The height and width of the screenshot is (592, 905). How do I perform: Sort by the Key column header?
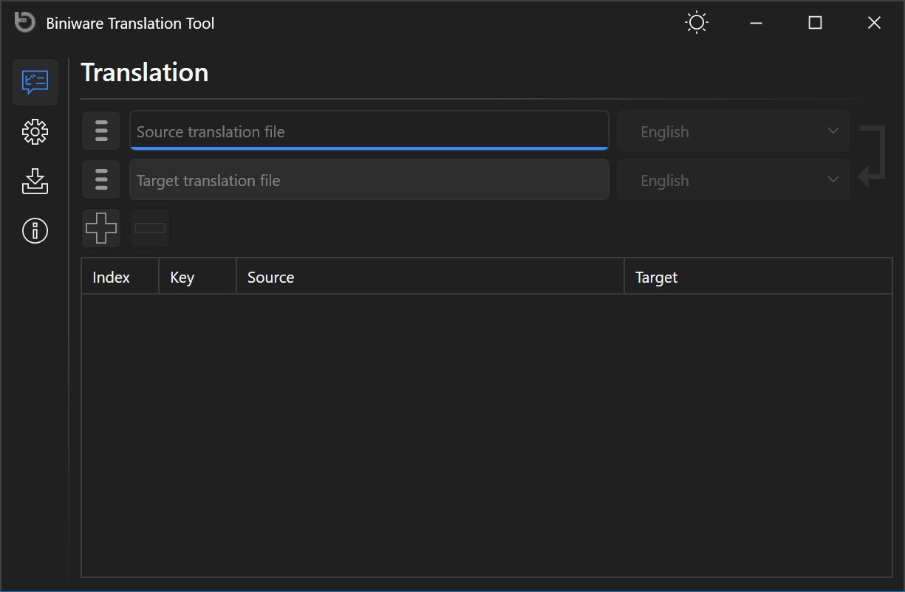pos(197,277)
